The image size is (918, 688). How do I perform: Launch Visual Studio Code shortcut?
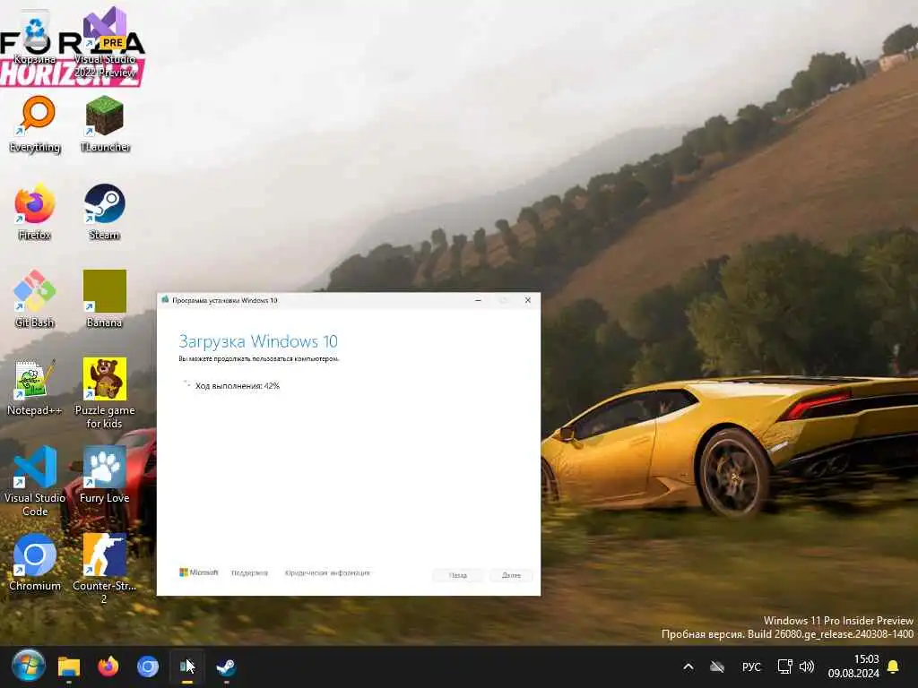pos(35,481)
